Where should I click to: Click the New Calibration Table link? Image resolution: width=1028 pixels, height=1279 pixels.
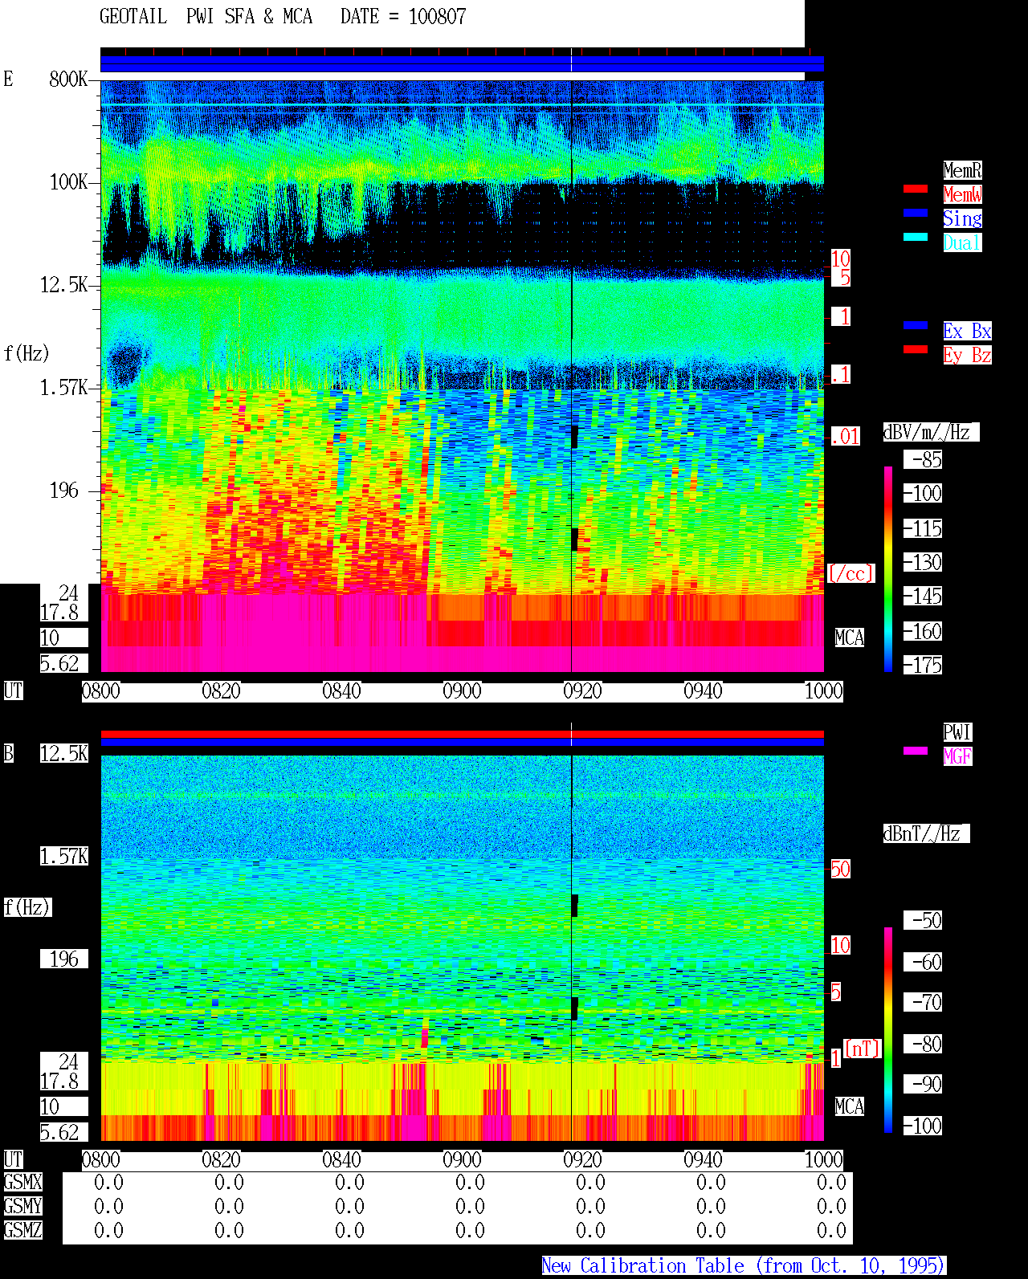coord(744,1266)
